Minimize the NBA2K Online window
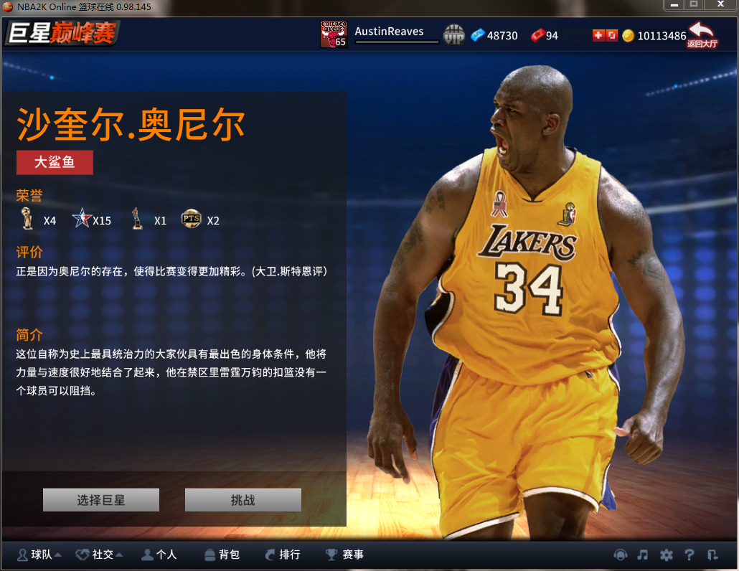 pyautogui.click(x=674, y=5)
